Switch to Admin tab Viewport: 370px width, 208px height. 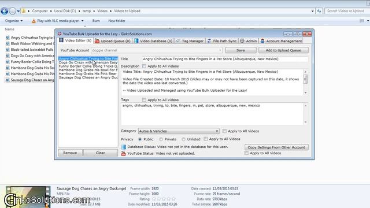tap(249, 41)
